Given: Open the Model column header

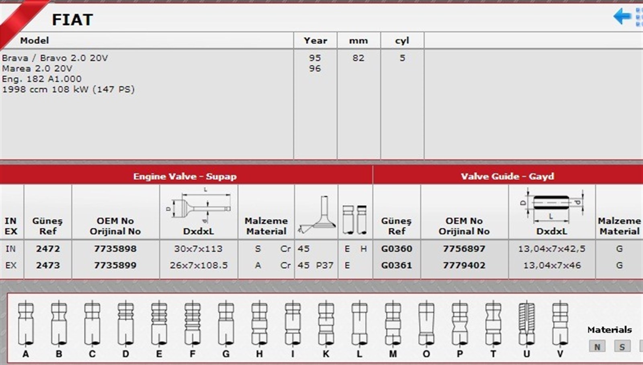Looking at the screenshot, I should tap(36, 40).
